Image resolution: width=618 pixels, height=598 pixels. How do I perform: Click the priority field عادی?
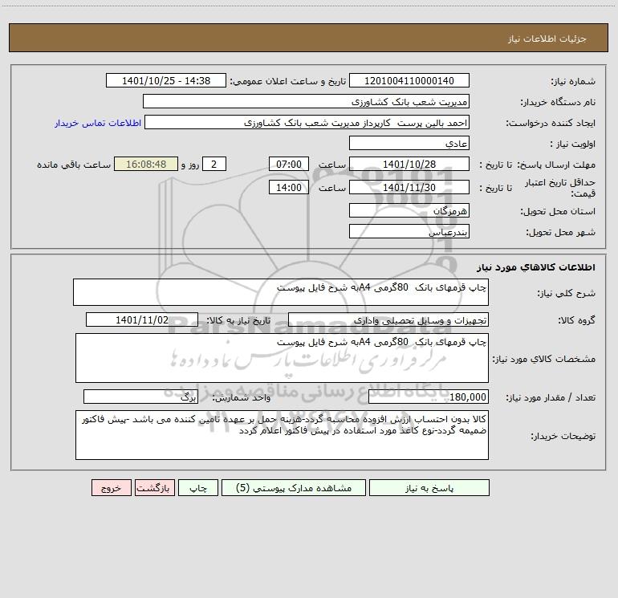tap(409, 143)
